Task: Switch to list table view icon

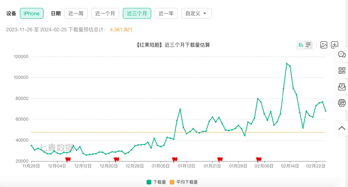Action: [308, 45]
